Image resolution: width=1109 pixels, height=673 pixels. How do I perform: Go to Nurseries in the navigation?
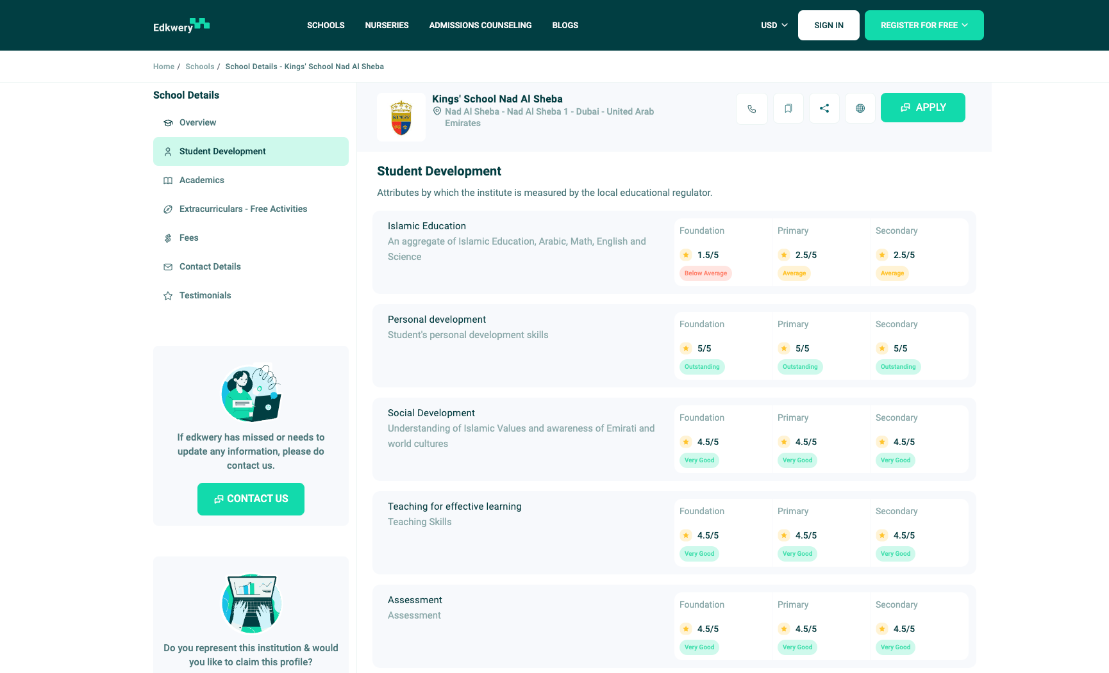click(387, 26)
